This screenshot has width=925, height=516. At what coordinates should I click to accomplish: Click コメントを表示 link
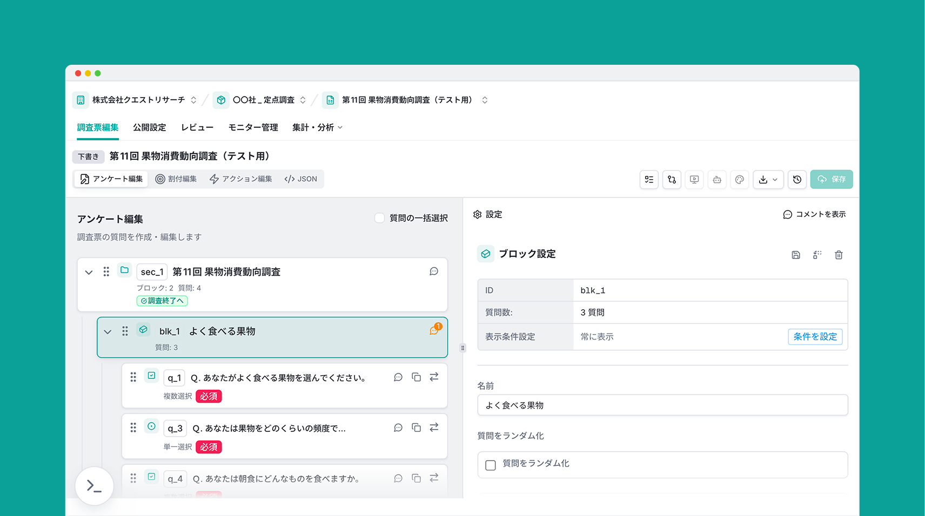pos(814,214)
